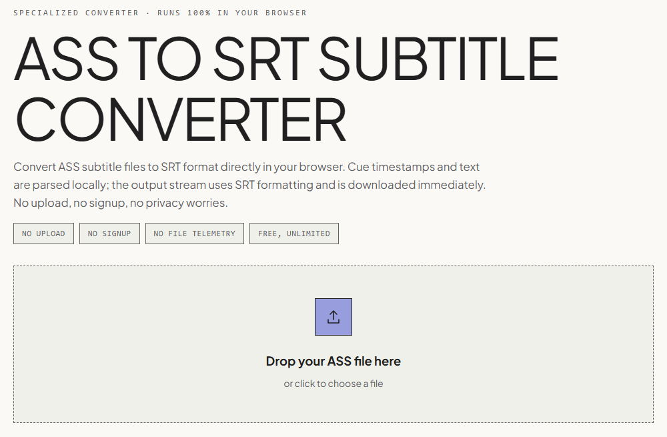This screenshot has width=667, height=437.
Task: Click the 'Drop your ASS file here' heading
Action: [333, 361]
